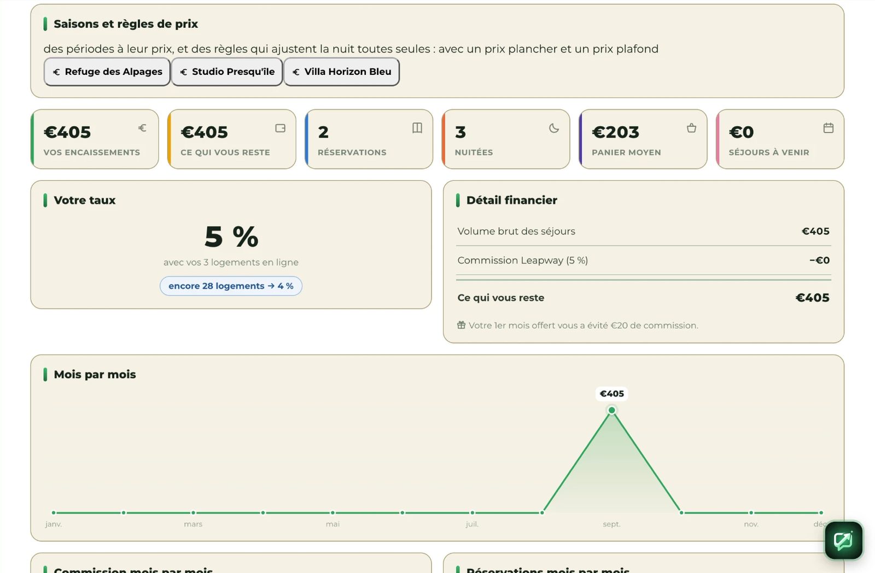Click the 'encore 28 logements → 4 %' pill

pyautogui.click(x=231, y=286)
